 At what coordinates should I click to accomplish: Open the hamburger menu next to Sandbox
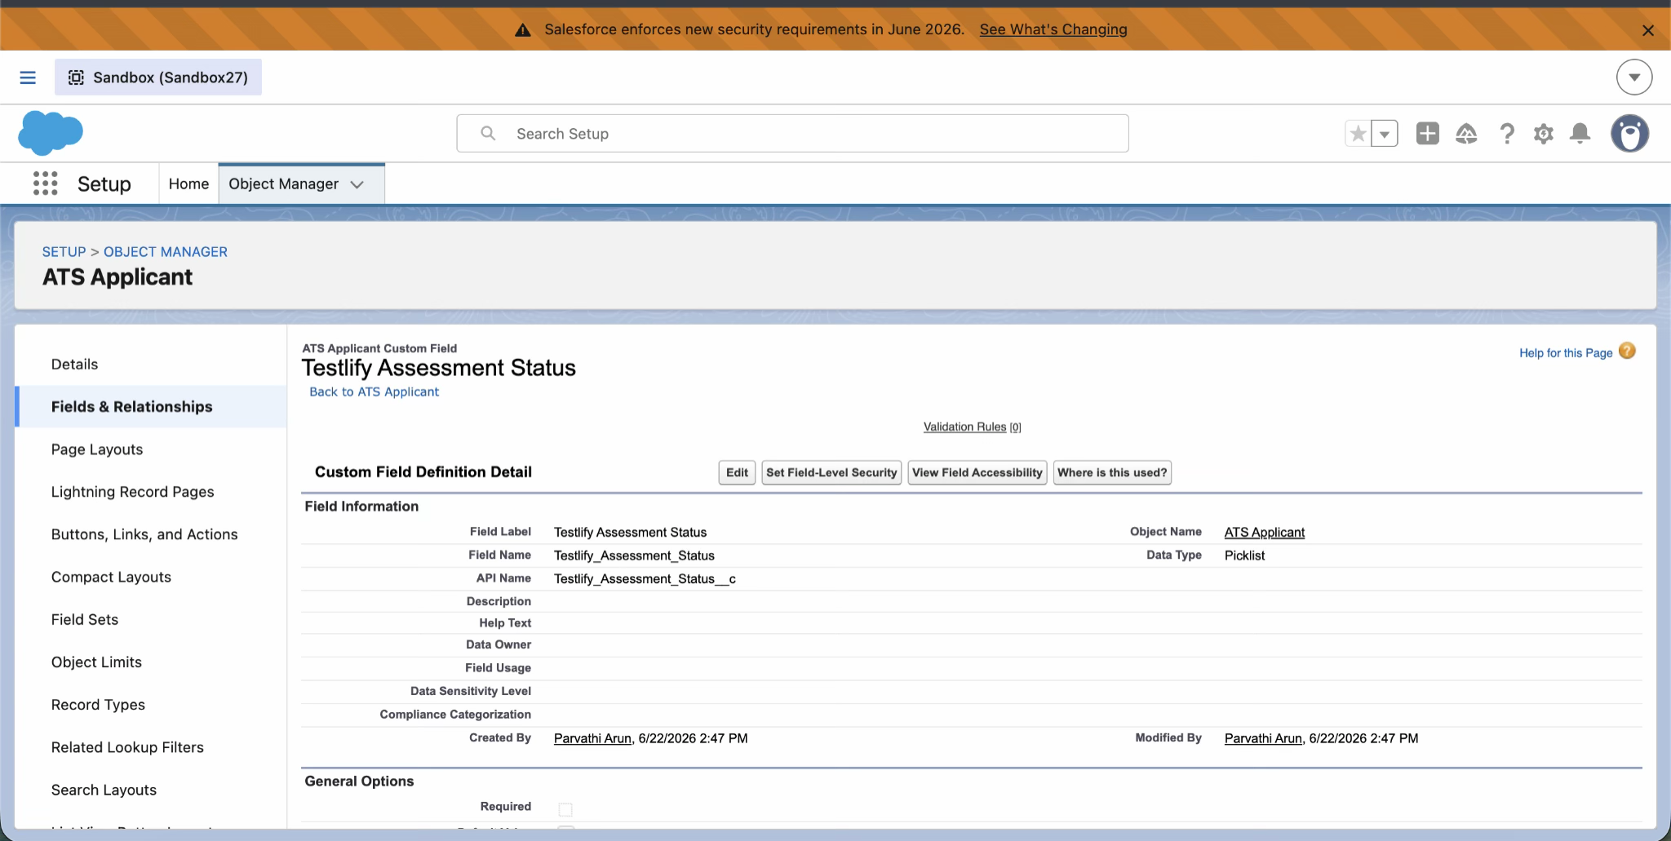(28, 77)
